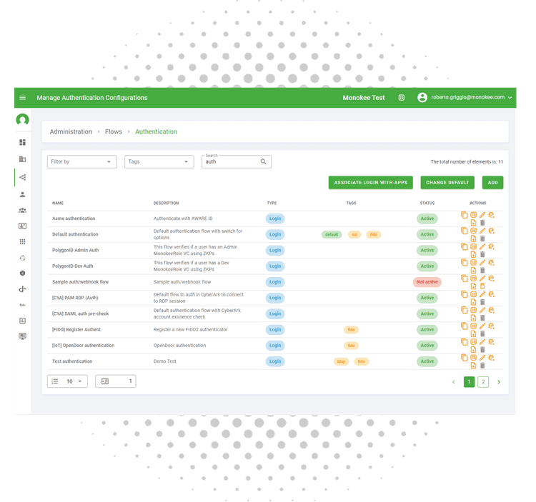Click the single user sidebar icon
Image resolution: width=536 pixels, height=502 pixels.
(x=23, y=194)
